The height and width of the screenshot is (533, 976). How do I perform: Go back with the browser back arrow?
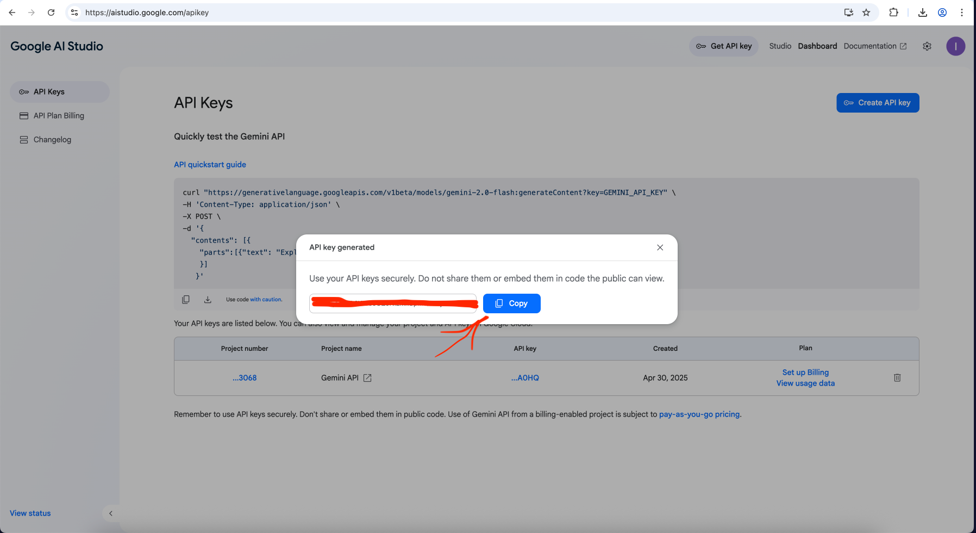point(12,13)
